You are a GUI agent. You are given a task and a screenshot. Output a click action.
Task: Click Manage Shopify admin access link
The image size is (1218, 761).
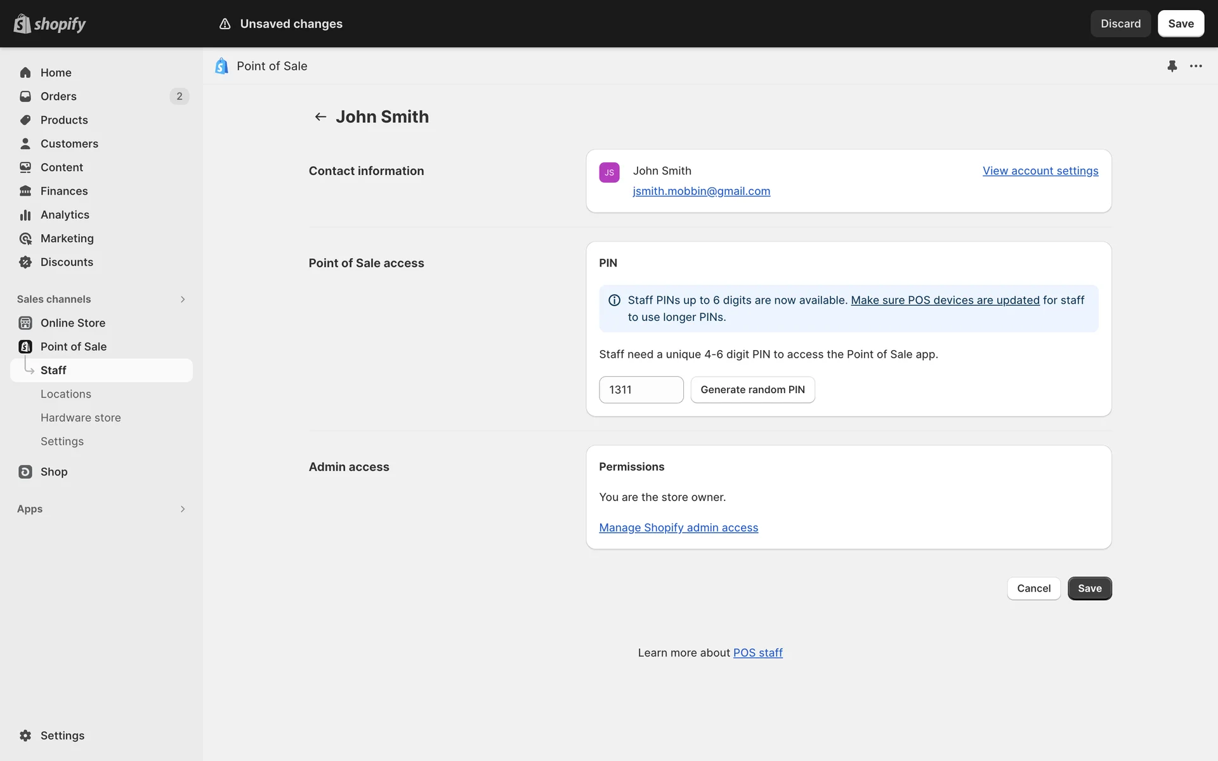click(678, 528)
